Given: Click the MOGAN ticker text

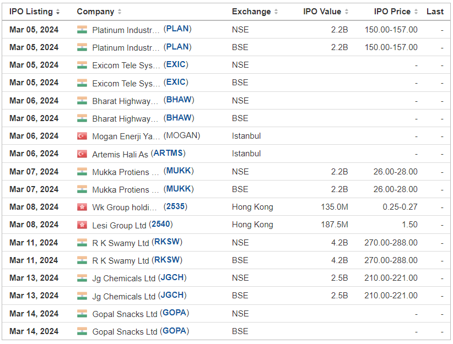Looking at the screenshot, I should [x=182, y=135].
